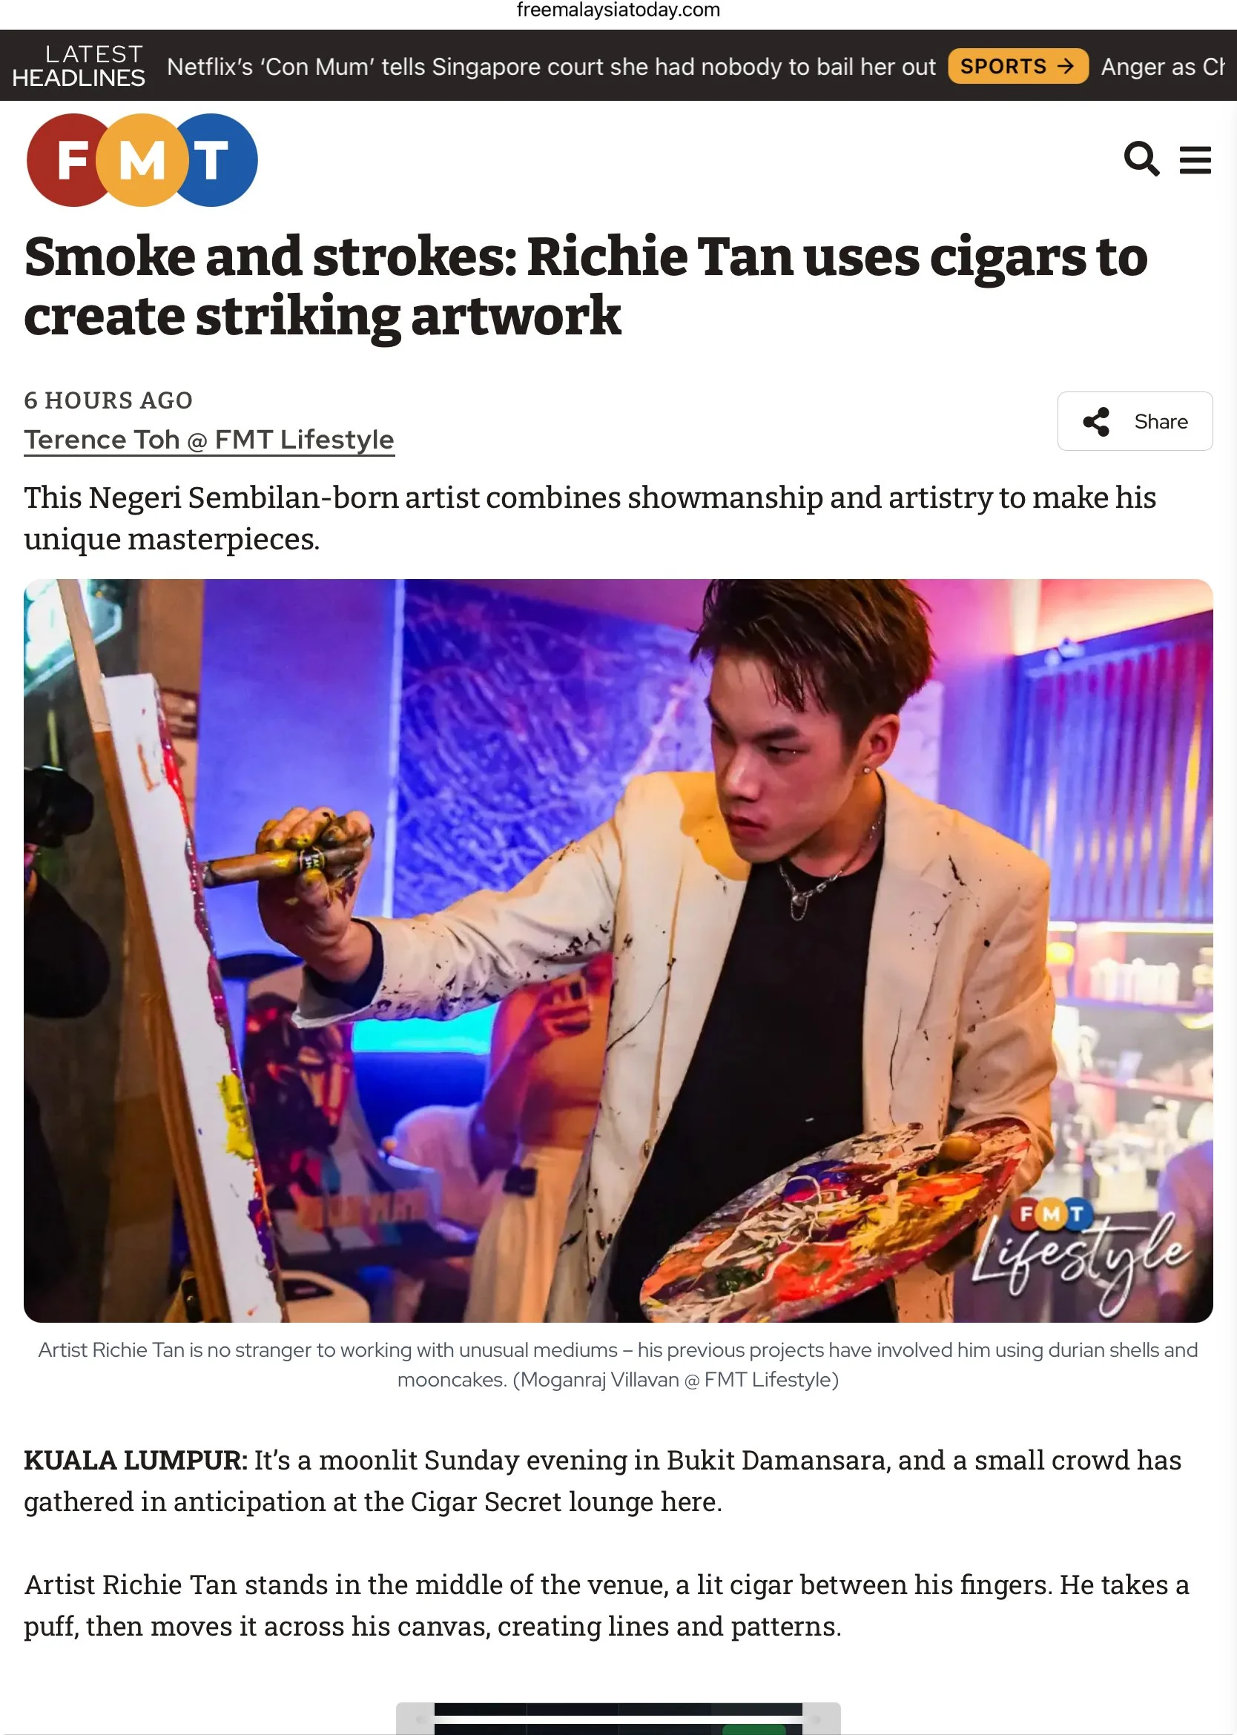Screen dimensions: 1237x1735
Task: Open the hamburger menu icon
Action: coord(1195,160)
